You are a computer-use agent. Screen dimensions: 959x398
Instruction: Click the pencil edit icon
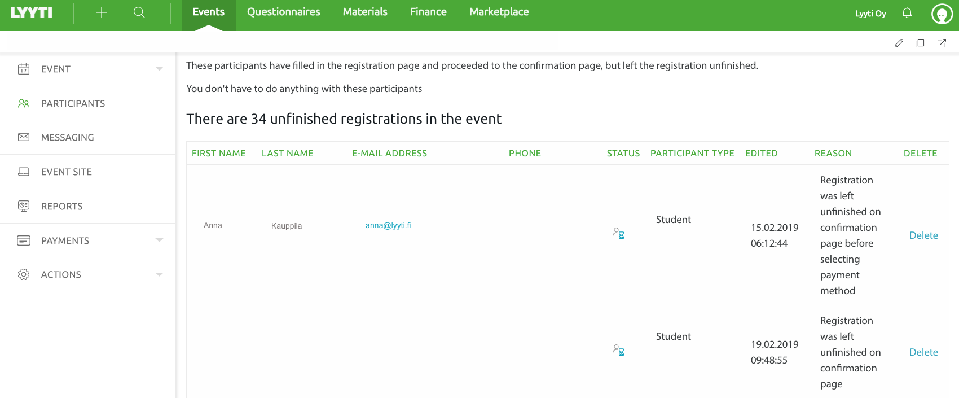point(899,43)
